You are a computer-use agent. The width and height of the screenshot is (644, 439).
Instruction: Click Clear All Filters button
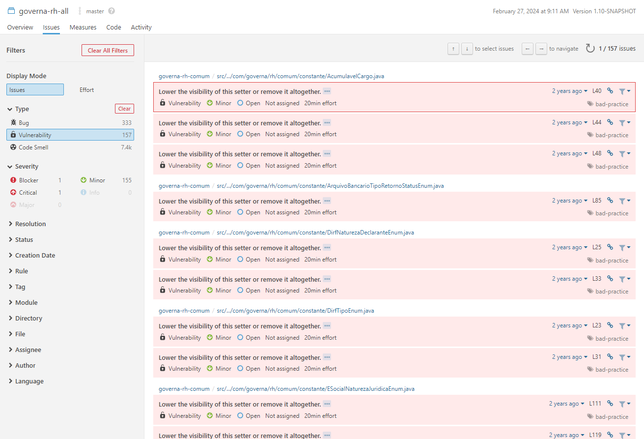point(108,50)
